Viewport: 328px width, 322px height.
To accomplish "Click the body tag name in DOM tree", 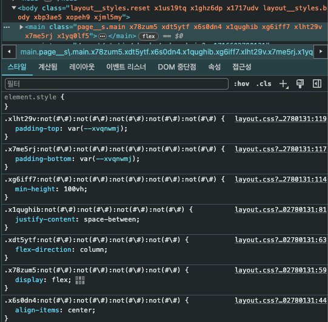I will [x=30, y=8].
